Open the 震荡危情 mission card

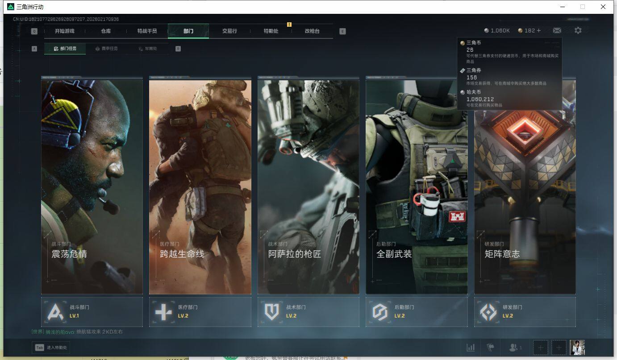point(92,186)
